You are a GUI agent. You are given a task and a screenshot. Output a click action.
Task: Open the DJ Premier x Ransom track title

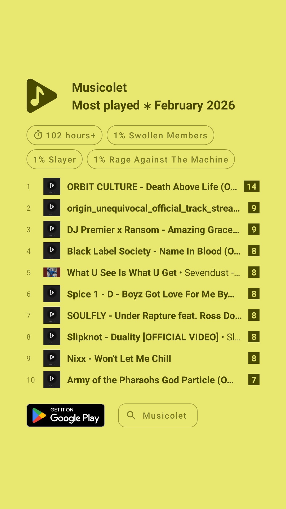[153, 230]
